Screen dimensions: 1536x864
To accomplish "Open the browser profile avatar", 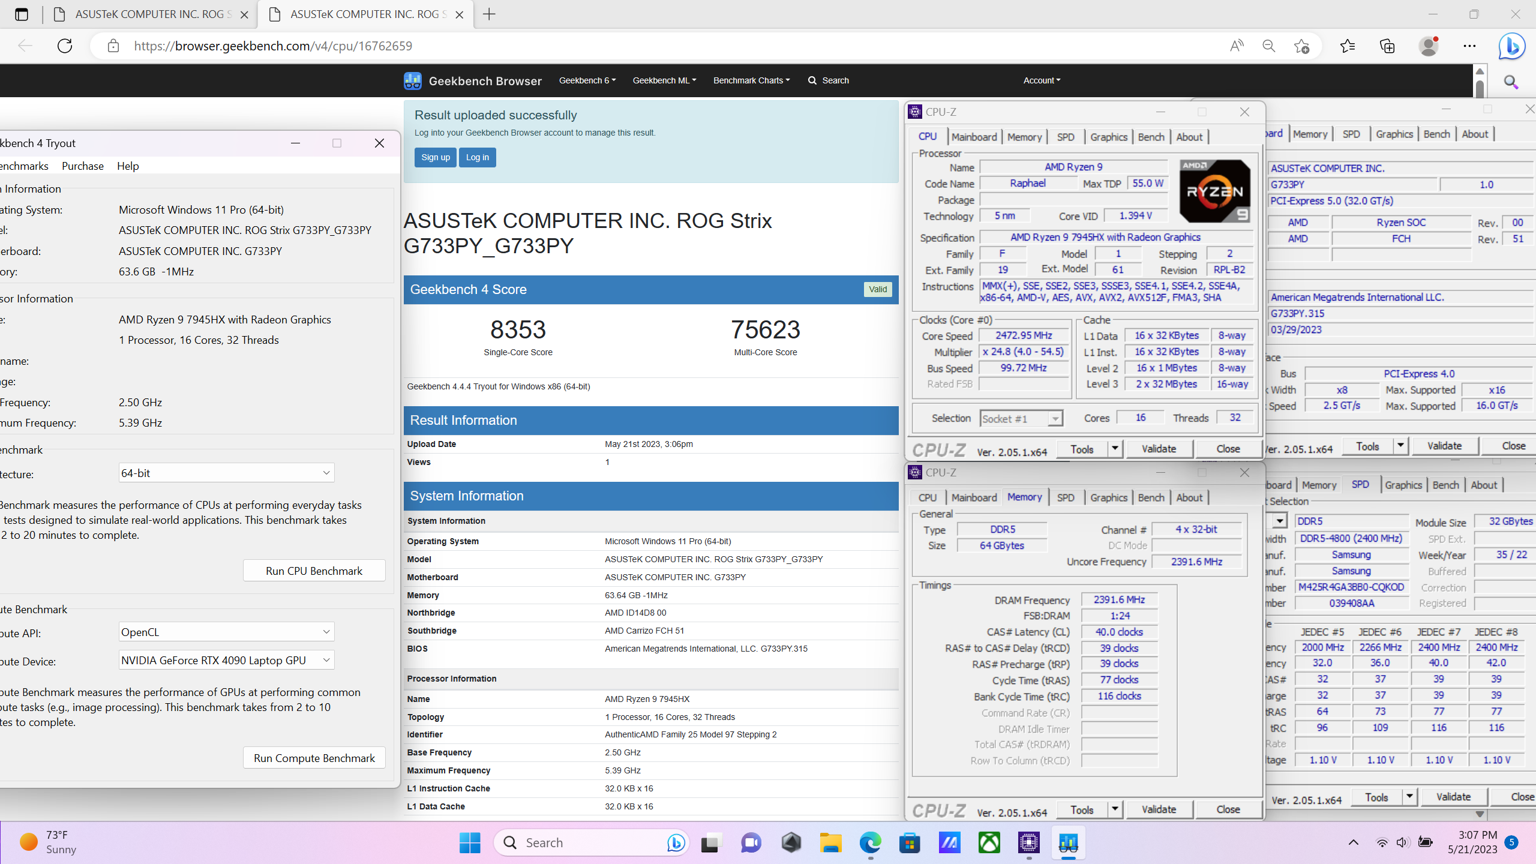I will click(x=1429, y=46).
